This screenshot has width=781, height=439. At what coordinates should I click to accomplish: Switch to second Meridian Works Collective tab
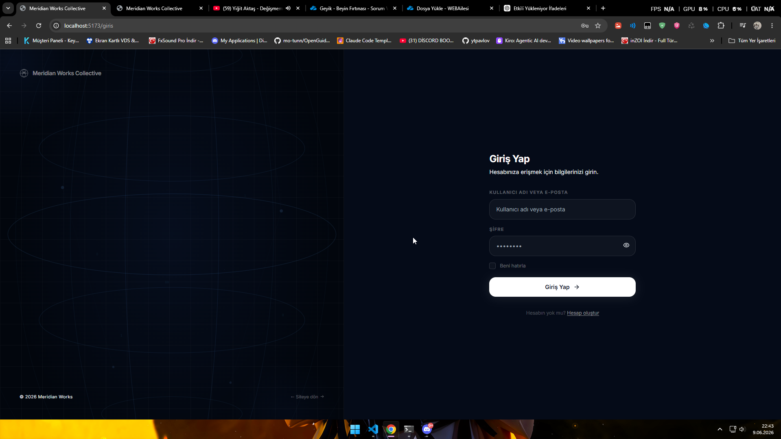(x=160, y=8)
